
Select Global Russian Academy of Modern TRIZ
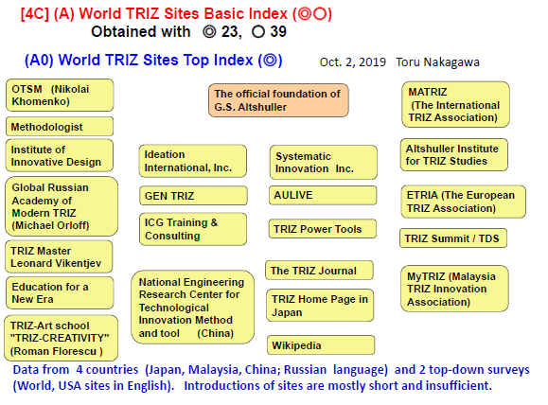click(x=62, y=206)
